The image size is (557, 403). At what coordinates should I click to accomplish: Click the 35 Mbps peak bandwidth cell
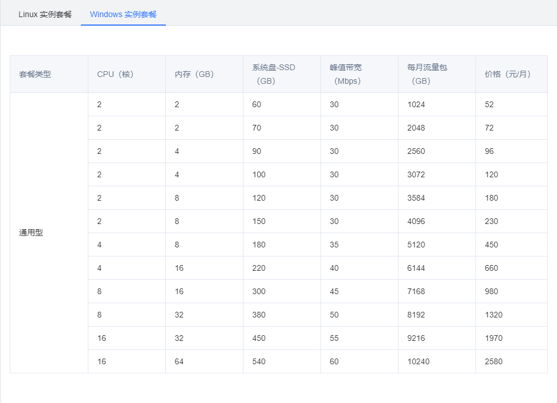click(x=334, y=245)
